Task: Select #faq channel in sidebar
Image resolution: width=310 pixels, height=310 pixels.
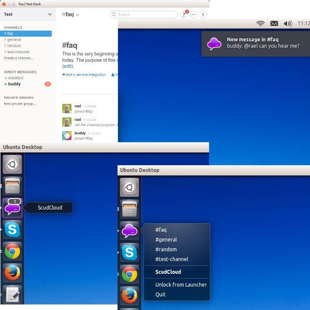Action: coord(26,34)
